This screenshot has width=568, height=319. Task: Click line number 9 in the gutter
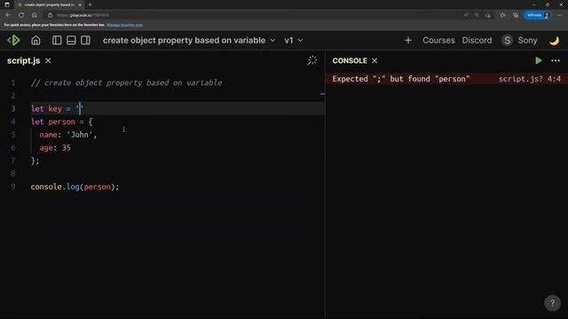(13, 187)
